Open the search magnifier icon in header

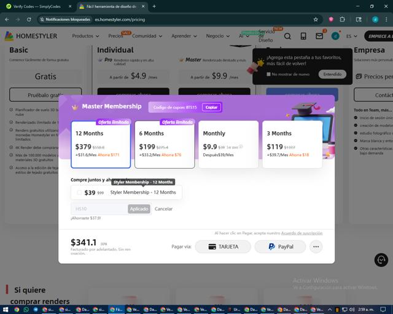(287, 36)
